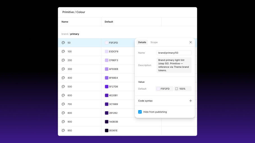Open the 5F27D8 colour swatch
The width and height of the screenshot is (255, 143).
click(106, 86)
